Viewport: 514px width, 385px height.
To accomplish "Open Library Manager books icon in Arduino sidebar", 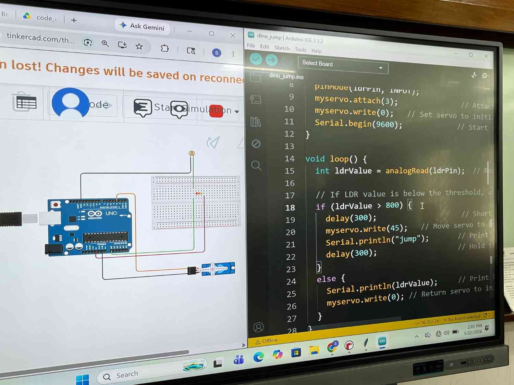I will coord(256,121).
